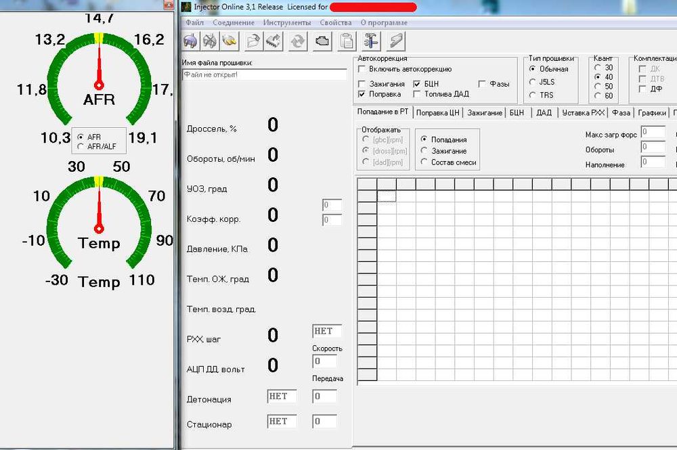677x450 pixels.
Task: Select Квант value 30
Action: coord(598,67)
